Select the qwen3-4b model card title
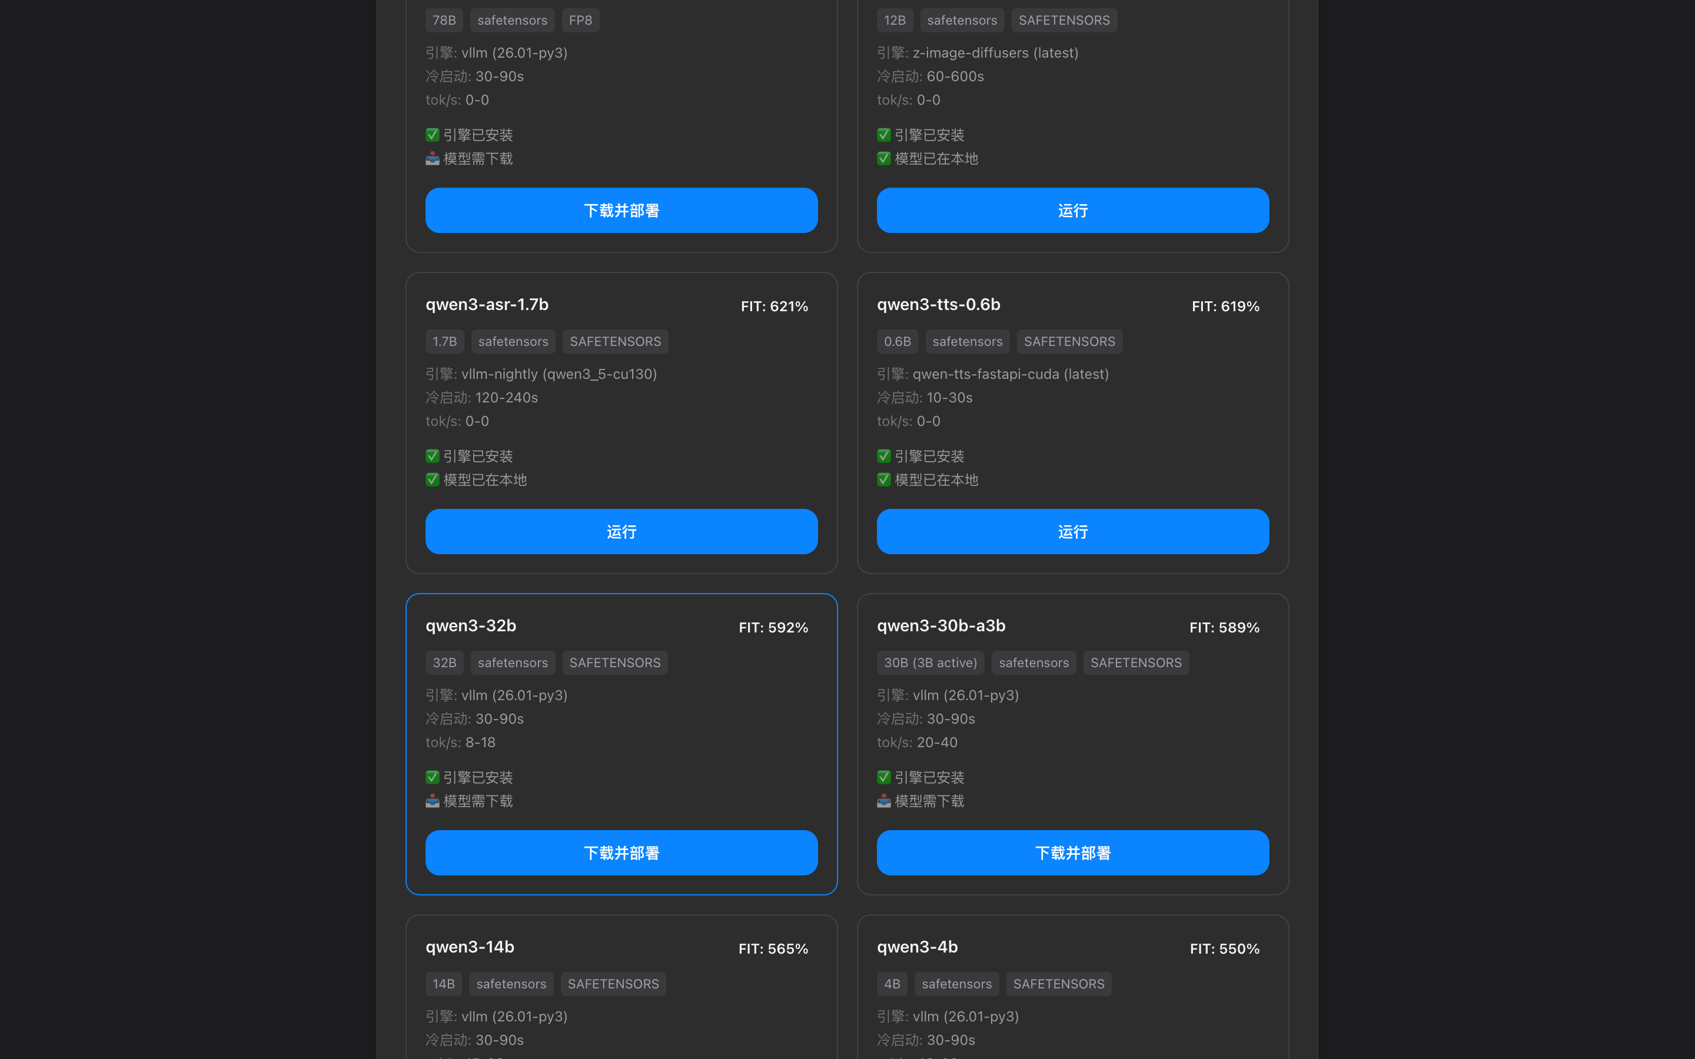The image size is (1695, 1059). [917, 947]
